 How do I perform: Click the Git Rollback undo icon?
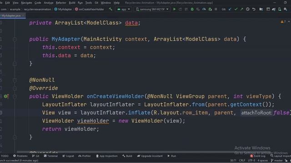(x=254, y=9)
